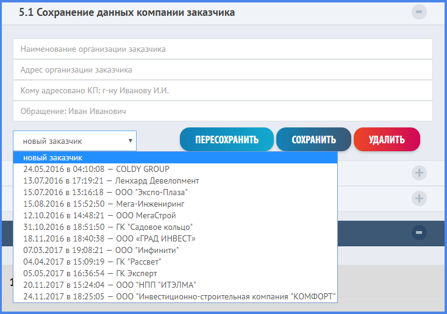
Task: Click the СОХРАНИТЬ button
Action: [x=313, y=140]
